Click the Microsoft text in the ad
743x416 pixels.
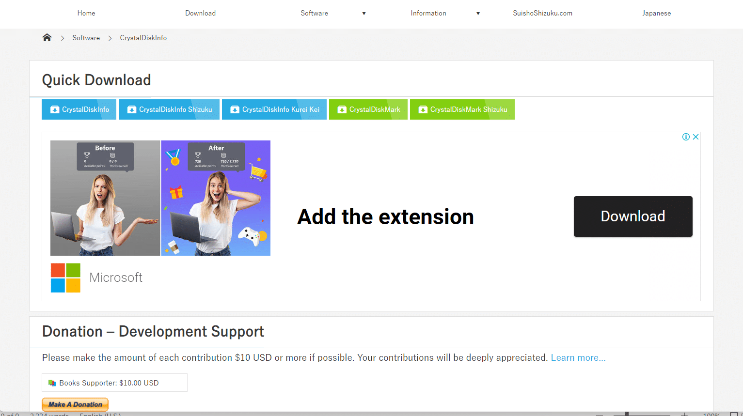[116, 277]
